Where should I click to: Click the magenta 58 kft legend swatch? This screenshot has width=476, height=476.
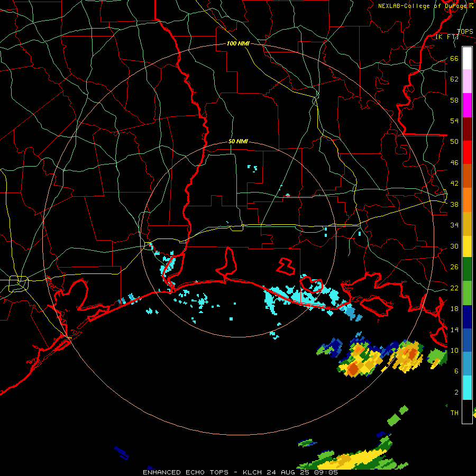pos(467,105)
